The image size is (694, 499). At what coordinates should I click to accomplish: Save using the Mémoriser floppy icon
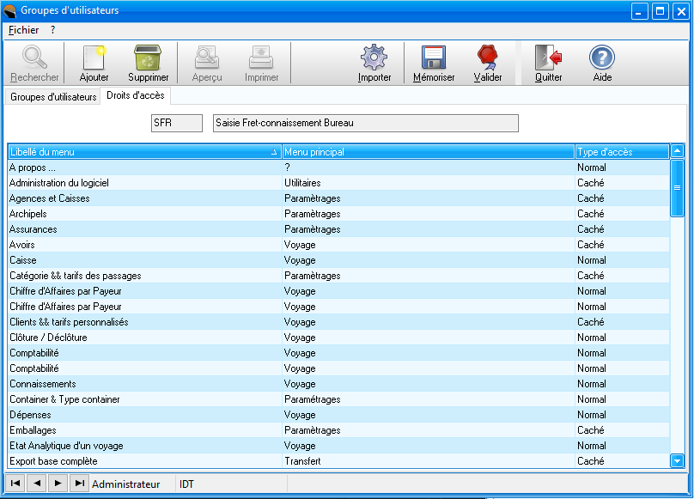[x=434, y=59]
